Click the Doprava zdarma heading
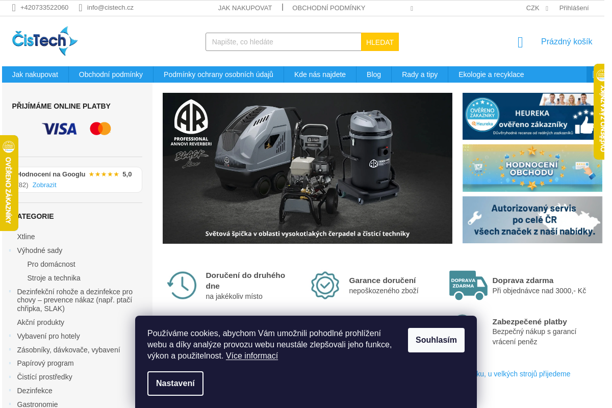The height and width of the screenshot is (408, 612). click(523, 280)
